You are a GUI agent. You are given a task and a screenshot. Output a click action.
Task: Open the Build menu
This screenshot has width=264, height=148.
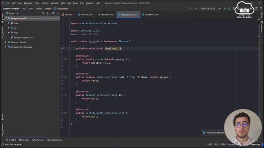coord(63,3)
